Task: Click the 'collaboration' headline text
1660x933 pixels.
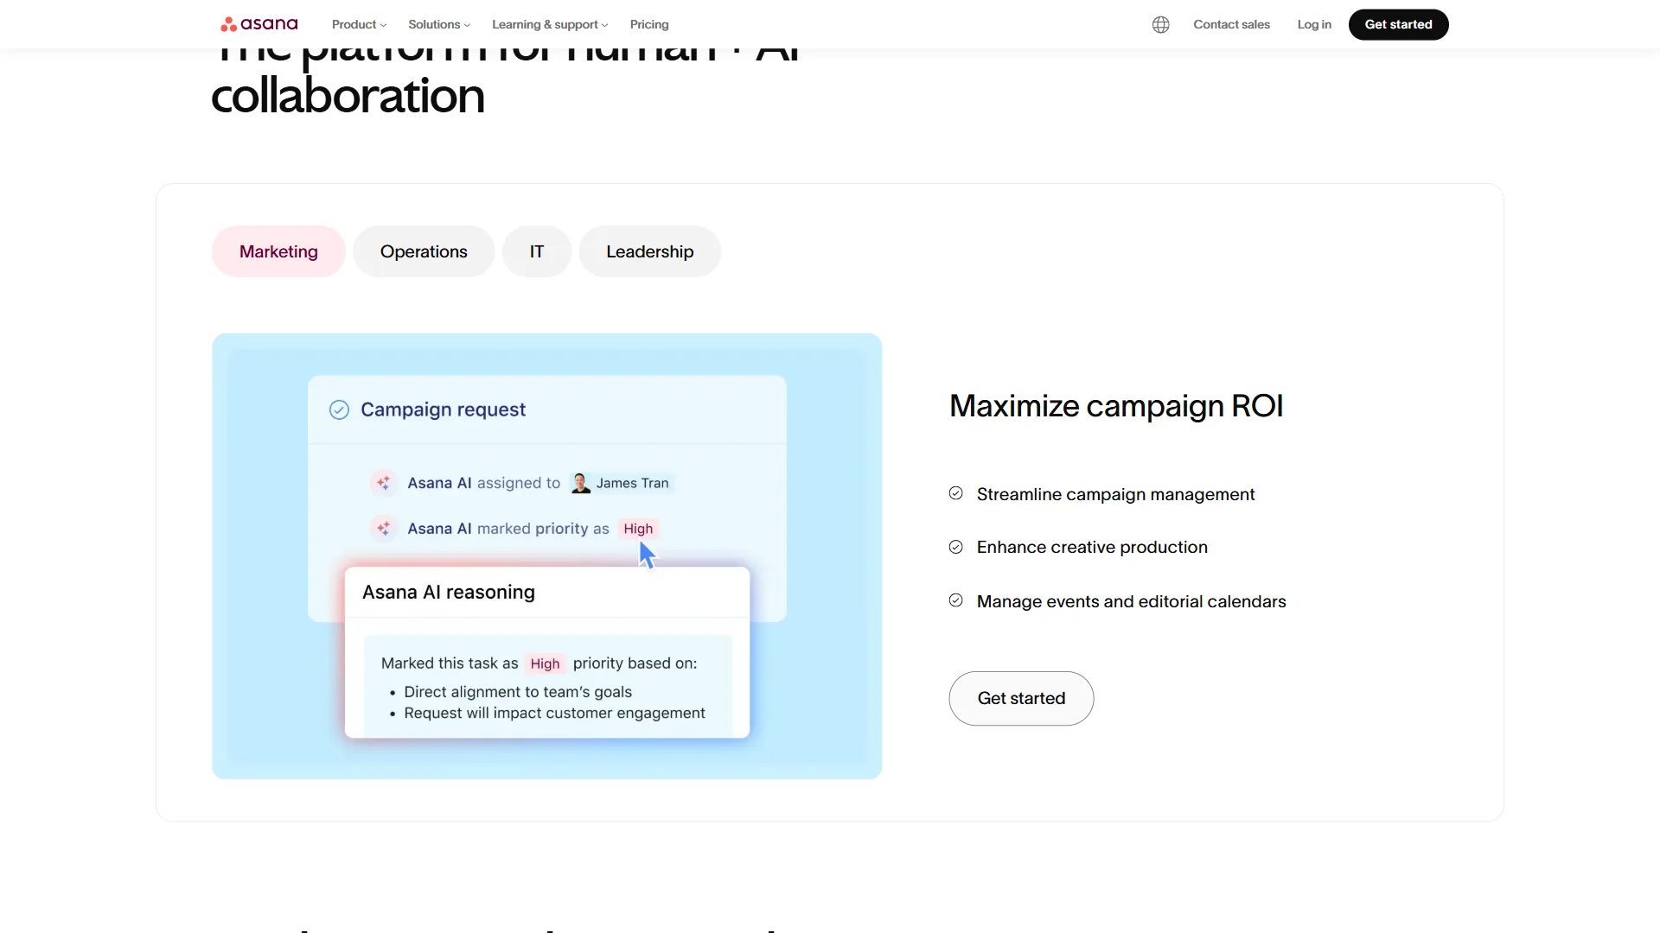Action: point(348,95)
